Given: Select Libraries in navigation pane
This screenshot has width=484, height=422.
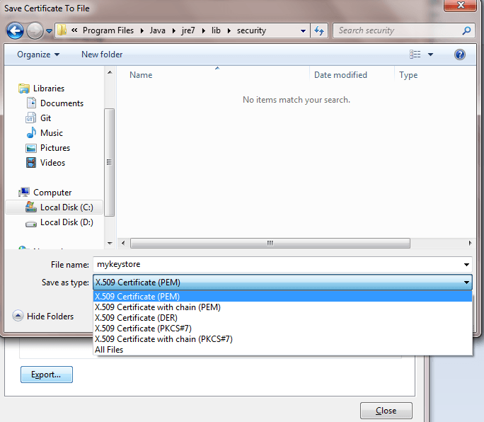Looking at the screenshot, I should point(49,89).
